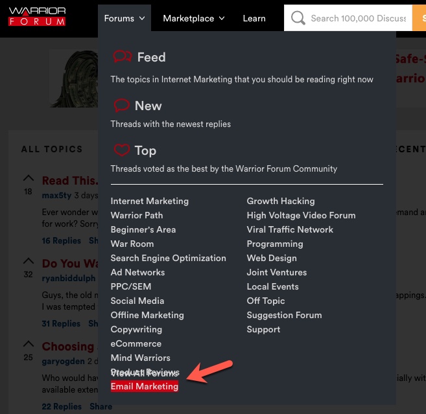Click the Feed speech bubbles icon

pos(122,57)
